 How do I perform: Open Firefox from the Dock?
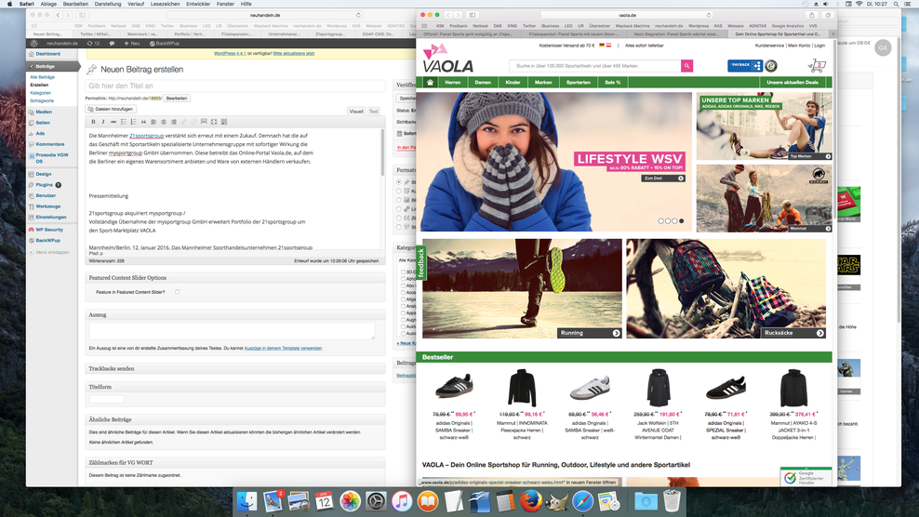[x=530, y=502]
